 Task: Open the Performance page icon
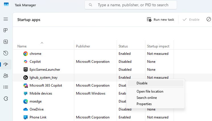tap(6, 42)
